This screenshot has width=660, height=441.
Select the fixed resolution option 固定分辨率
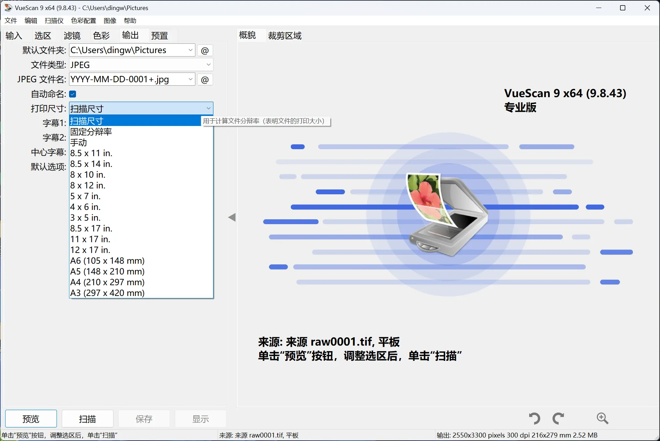pyautogui.click(x=91, y=132)
